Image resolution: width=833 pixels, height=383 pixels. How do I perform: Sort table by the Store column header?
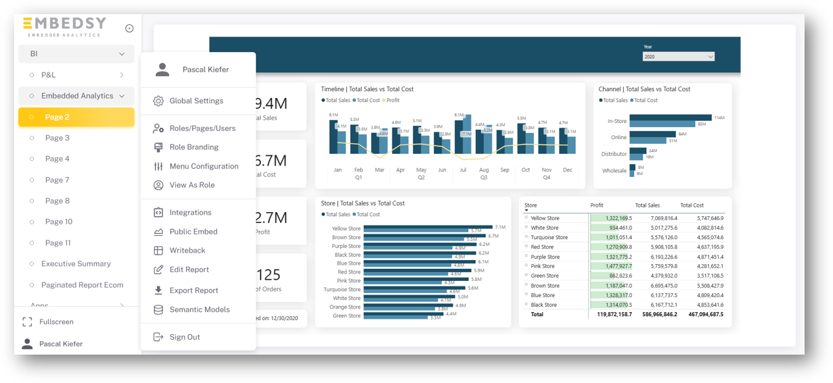point(531,205)
